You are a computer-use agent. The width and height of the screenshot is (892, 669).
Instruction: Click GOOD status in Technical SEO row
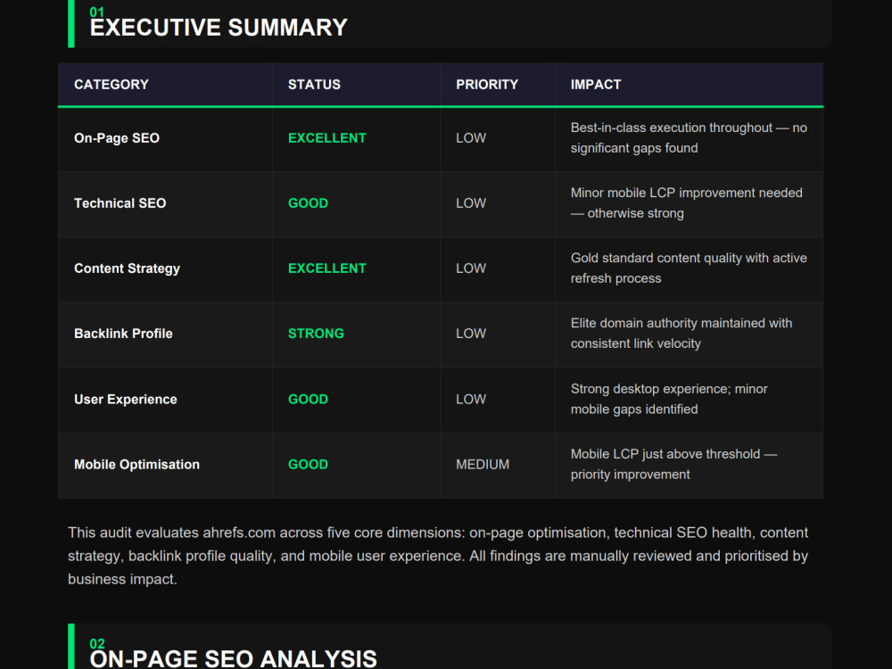(308, 203)
